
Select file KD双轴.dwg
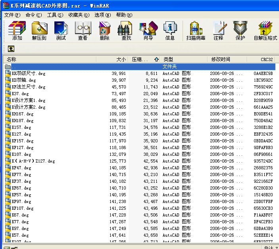[24, 80]
